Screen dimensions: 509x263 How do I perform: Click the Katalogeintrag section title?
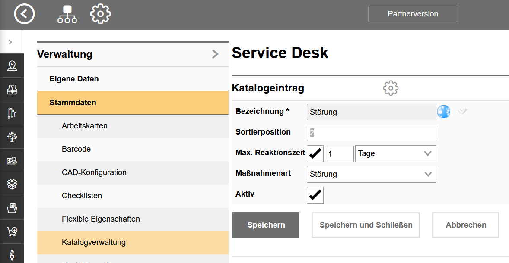pyautogui.click(x=268, y=88)
